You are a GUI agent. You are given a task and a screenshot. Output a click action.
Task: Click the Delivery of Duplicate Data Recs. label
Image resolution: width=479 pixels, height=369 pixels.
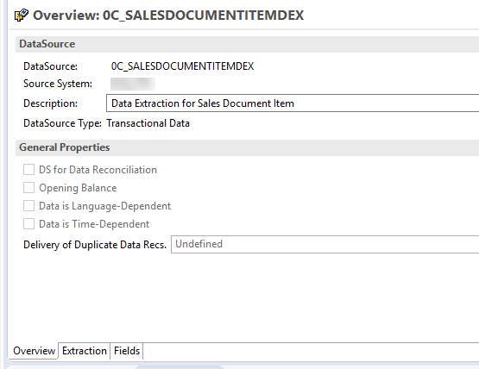coord(95,245)
